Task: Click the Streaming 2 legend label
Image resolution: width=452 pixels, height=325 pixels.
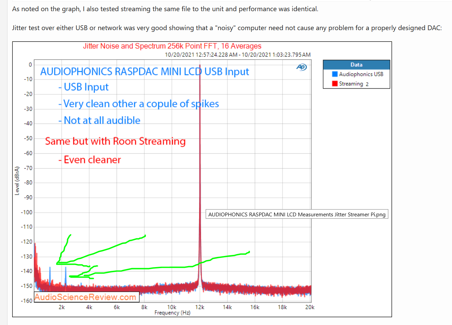Action: click(x=353, y=84)
